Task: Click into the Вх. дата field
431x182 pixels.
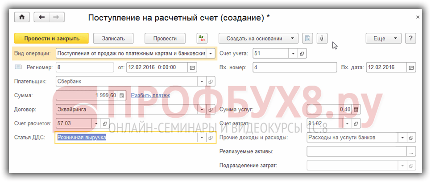Action: tap(386, 67)
